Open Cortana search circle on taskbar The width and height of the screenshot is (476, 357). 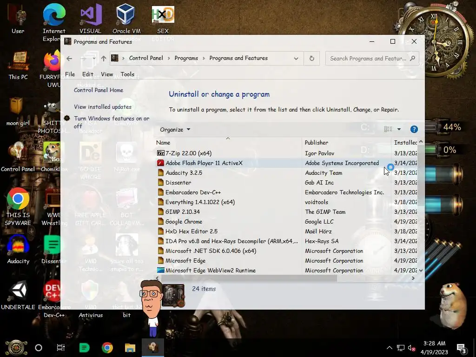39,348
